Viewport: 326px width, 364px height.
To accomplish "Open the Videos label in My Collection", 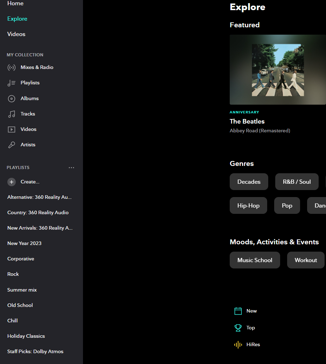I will 28,129.
